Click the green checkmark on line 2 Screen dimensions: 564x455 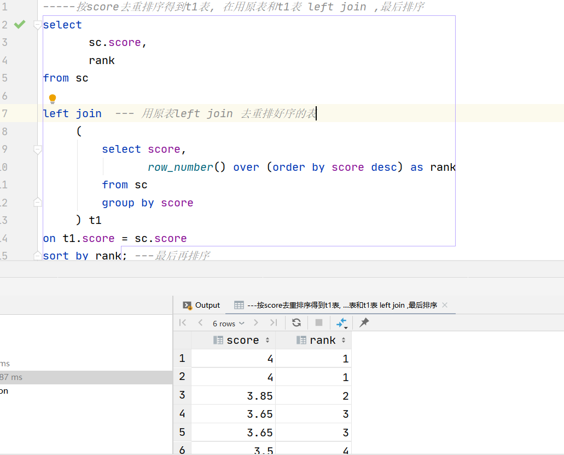[20, 25]
